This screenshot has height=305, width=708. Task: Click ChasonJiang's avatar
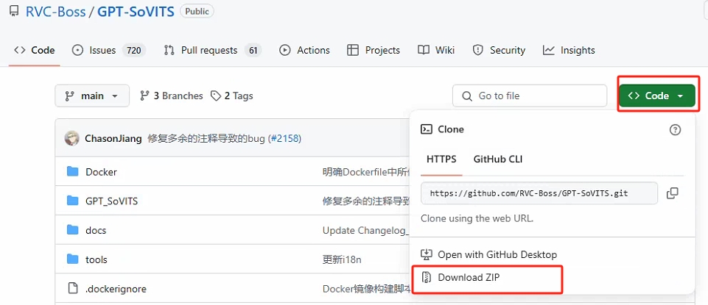pyautogui.click(x=72, y=138)
